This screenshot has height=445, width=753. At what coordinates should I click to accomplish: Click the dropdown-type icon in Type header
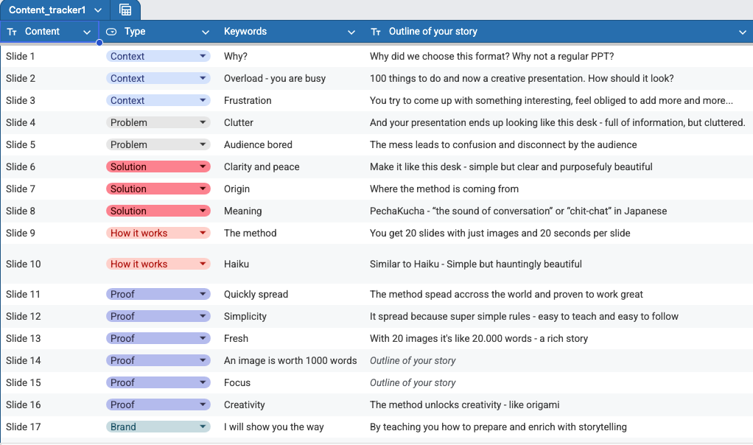point(111,32)
